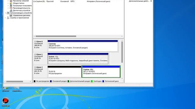Viewport: 195px width, 109px height.
Task: Click the Bandicam desktop shortcut icon
Action: (5, 101)
